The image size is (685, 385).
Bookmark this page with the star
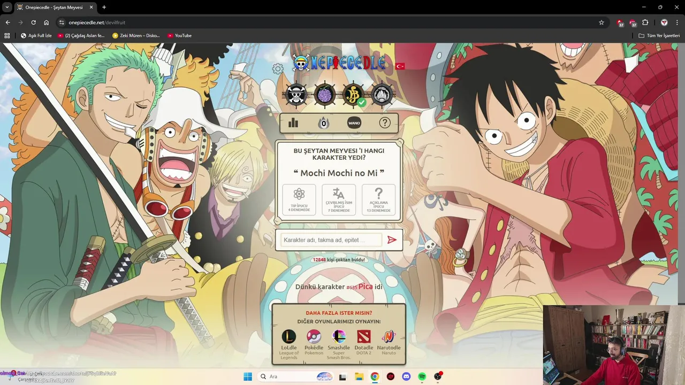pos(602,22)
